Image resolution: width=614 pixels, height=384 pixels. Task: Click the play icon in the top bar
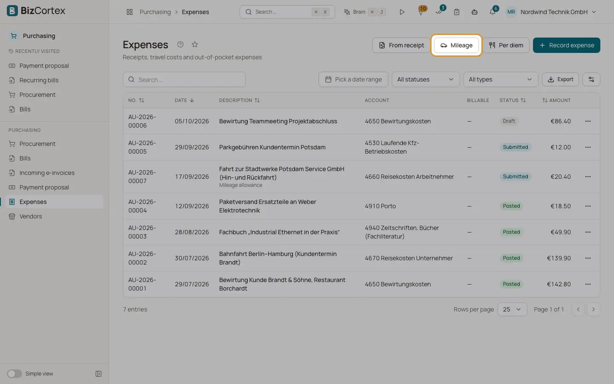pyautogui.click(x=402, y=12)
